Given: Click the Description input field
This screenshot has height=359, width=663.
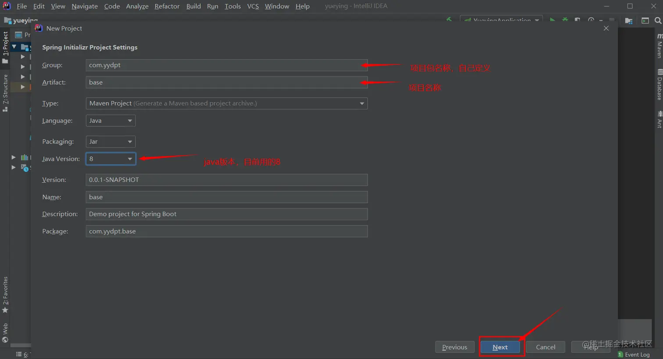Looking at the screenshot, I should click(x=227, y=214).
